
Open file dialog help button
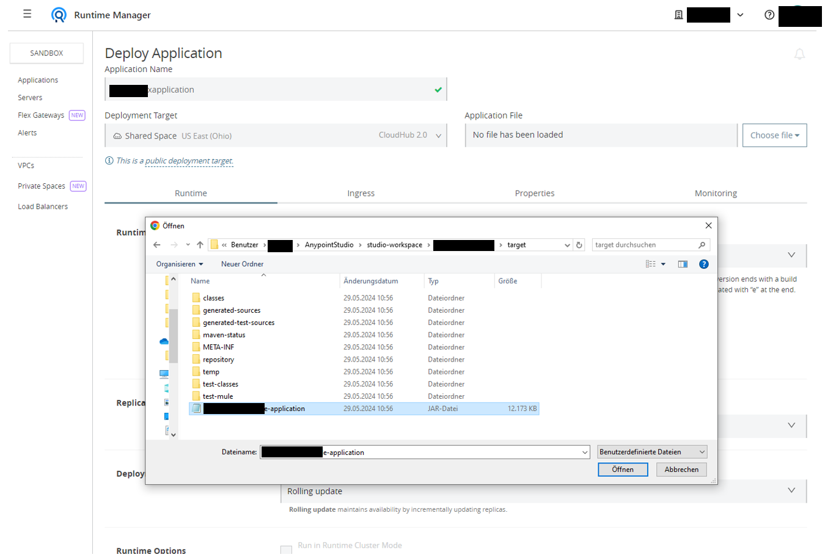coord(703,264)
